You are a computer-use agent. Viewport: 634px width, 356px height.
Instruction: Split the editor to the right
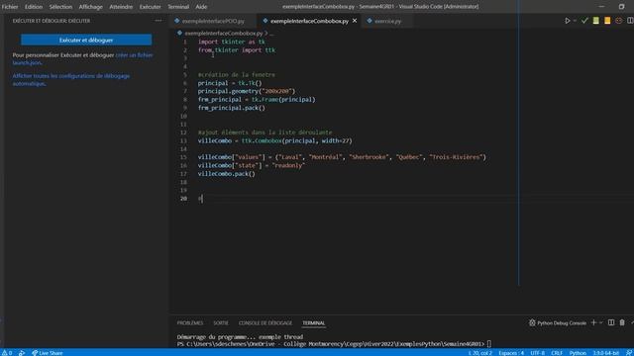point(630,21)
